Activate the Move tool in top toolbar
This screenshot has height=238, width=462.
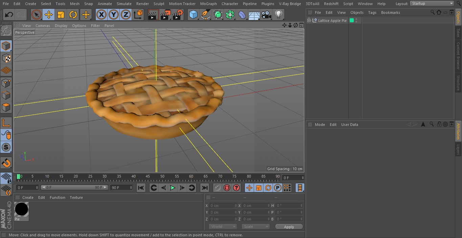click(49, 15)
